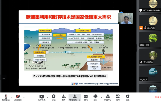Open 聊天 chat icon
The image size is (161, 101).
[x=86, y=97]
